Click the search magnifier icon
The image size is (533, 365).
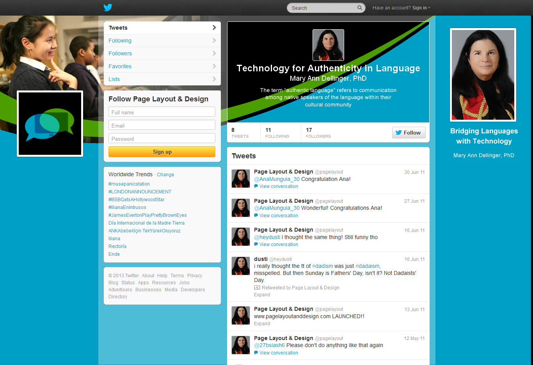click(359, 8)
